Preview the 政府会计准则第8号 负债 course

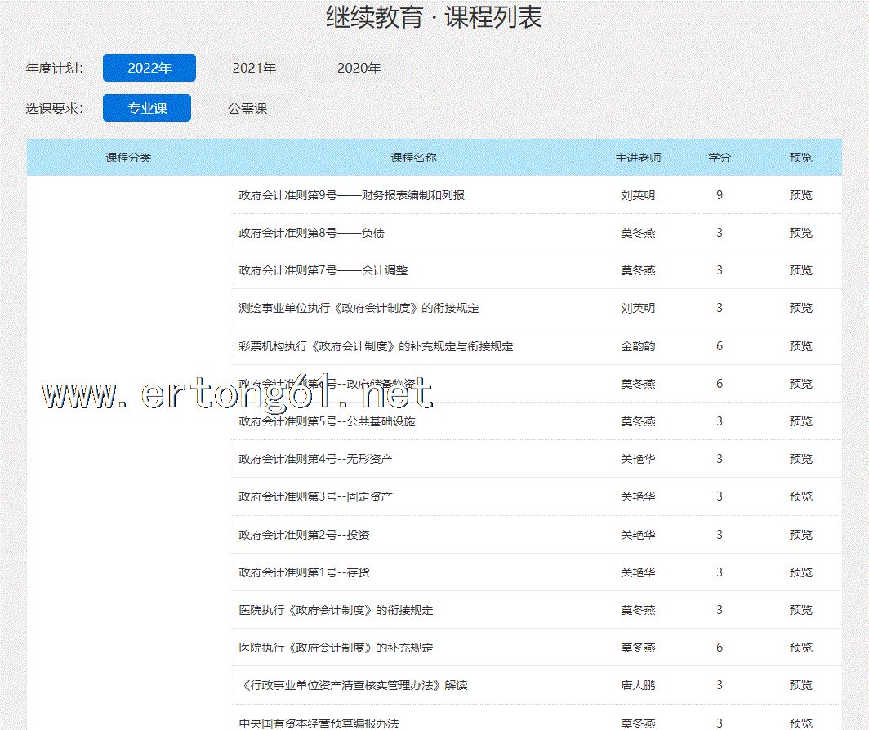(x=800, y=233)
